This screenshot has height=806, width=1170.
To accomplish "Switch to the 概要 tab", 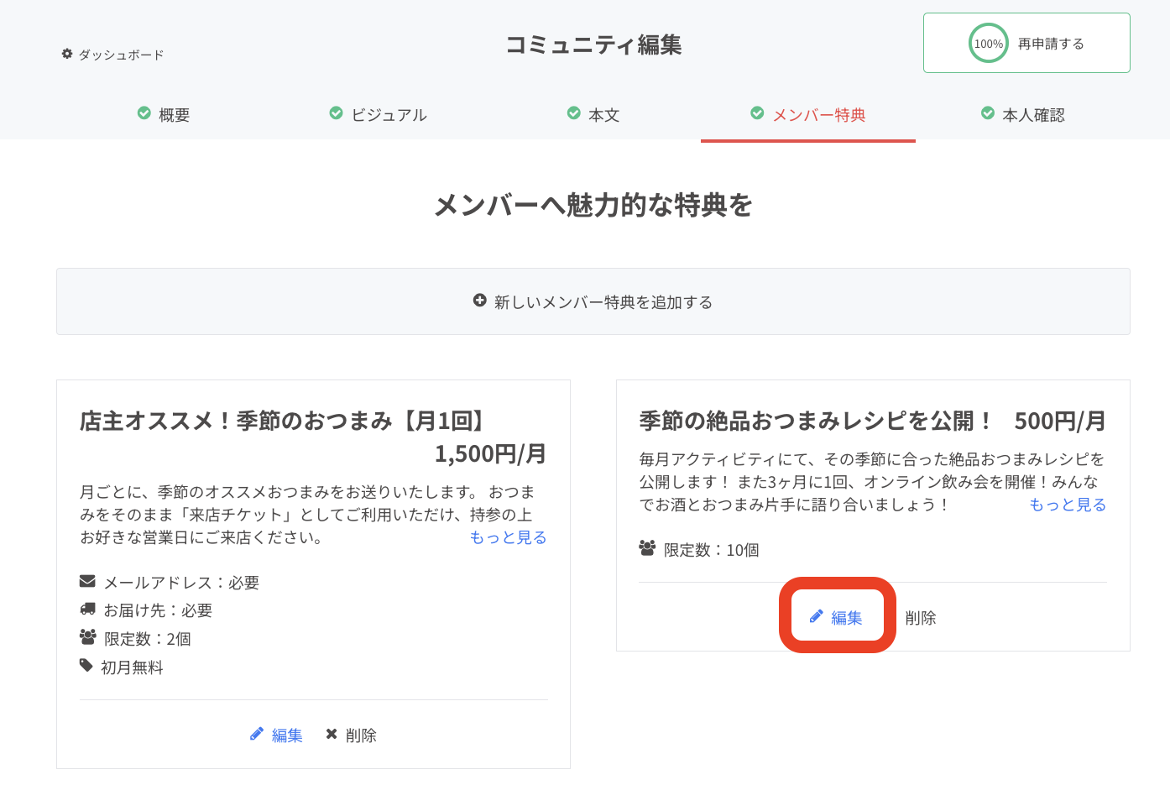I will click(x=174, y=115).
